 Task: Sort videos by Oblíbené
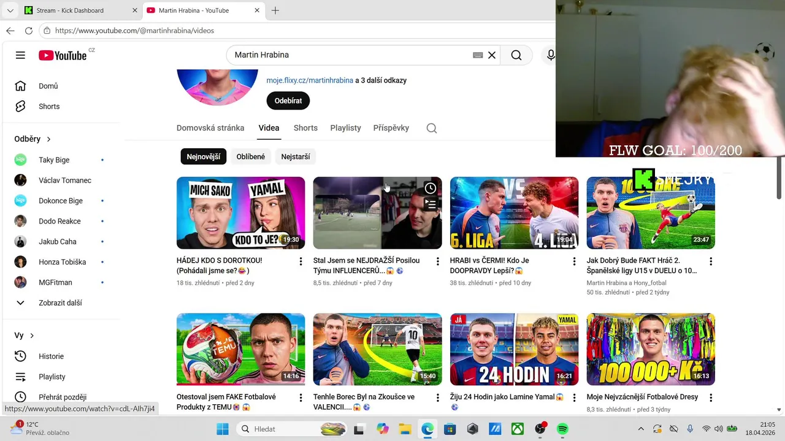[251, 157]
